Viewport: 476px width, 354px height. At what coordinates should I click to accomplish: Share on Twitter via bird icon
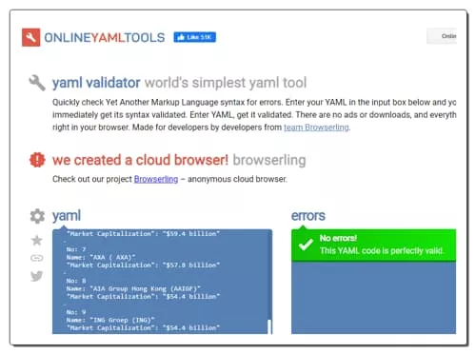click(x=37, y=276)
